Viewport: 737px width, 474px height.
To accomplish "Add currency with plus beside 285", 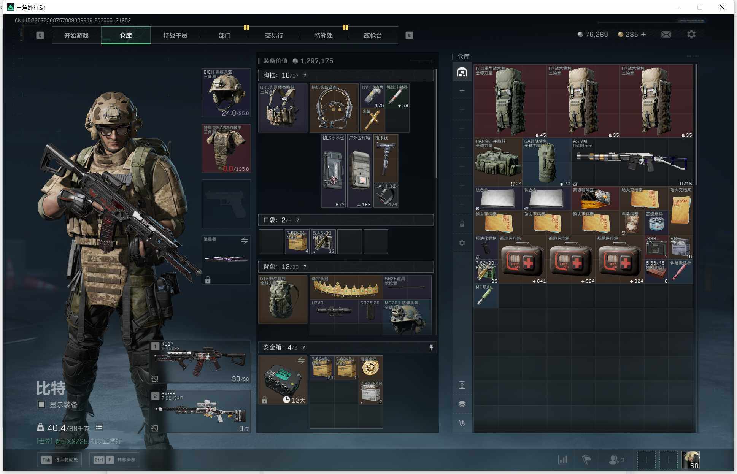I will 643,35.
